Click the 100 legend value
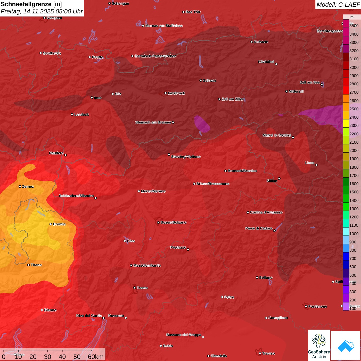The width and height of the screenshot is (361, 361). pyautogui.click(x=353, y=308)
